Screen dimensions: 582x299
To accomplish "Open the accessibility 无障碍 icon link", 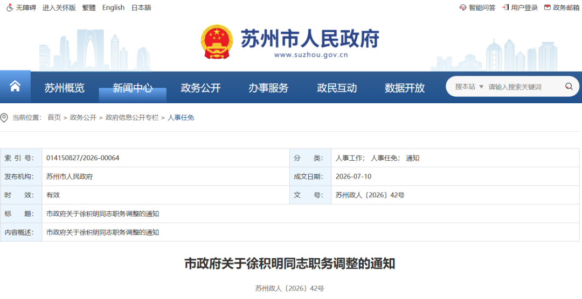I will point(10,8).
